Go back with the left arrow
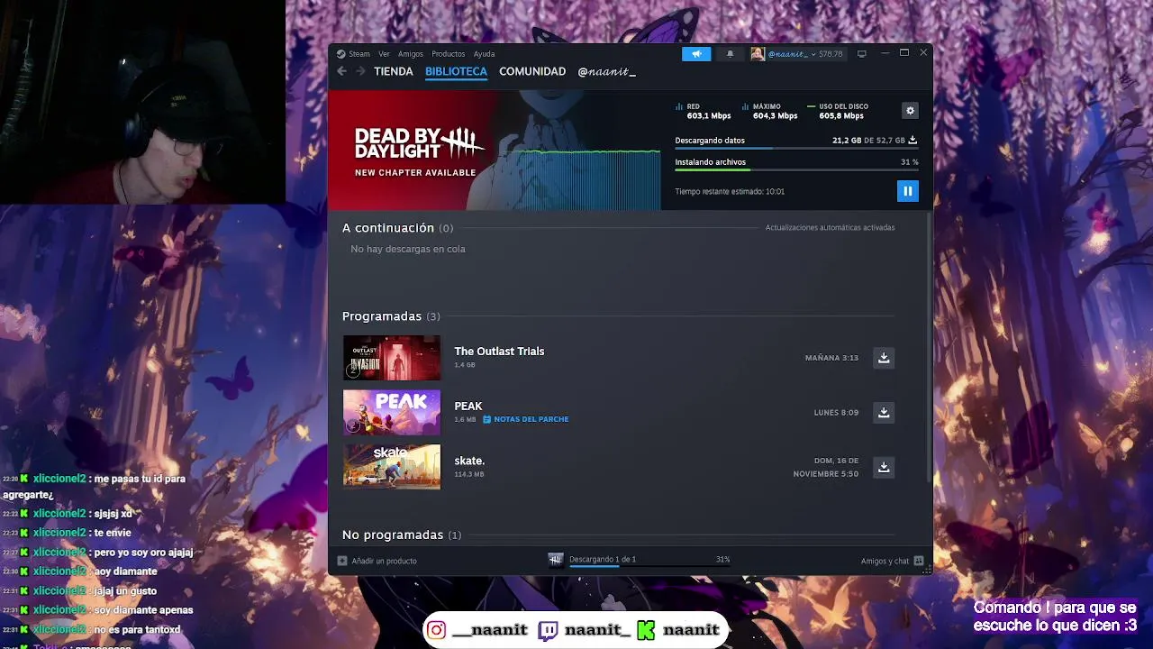Viewport: 1153px width, 649px height. coord(341,71)
